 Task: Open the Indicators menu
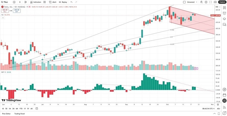tap(35, 2)
